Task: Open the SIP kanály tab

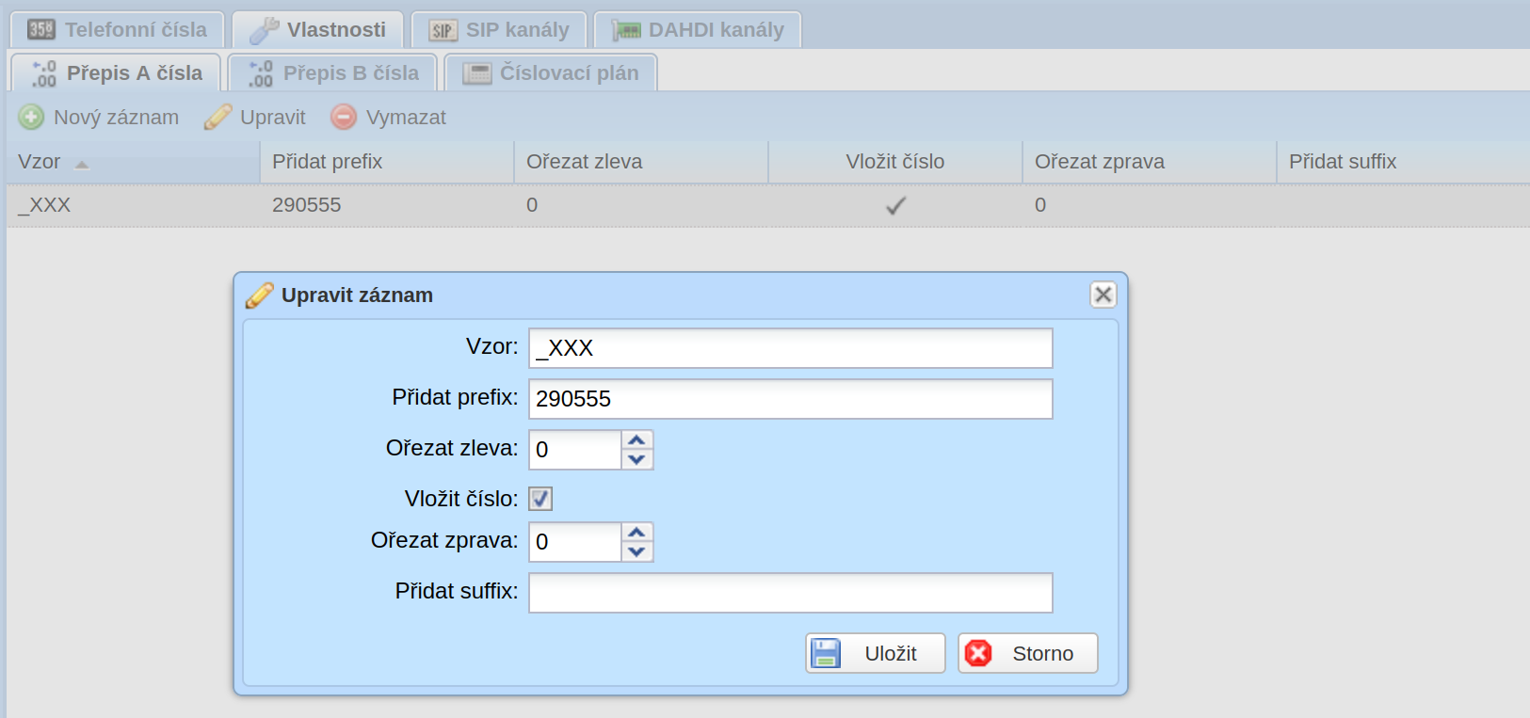Action: (x=499, y=30)
